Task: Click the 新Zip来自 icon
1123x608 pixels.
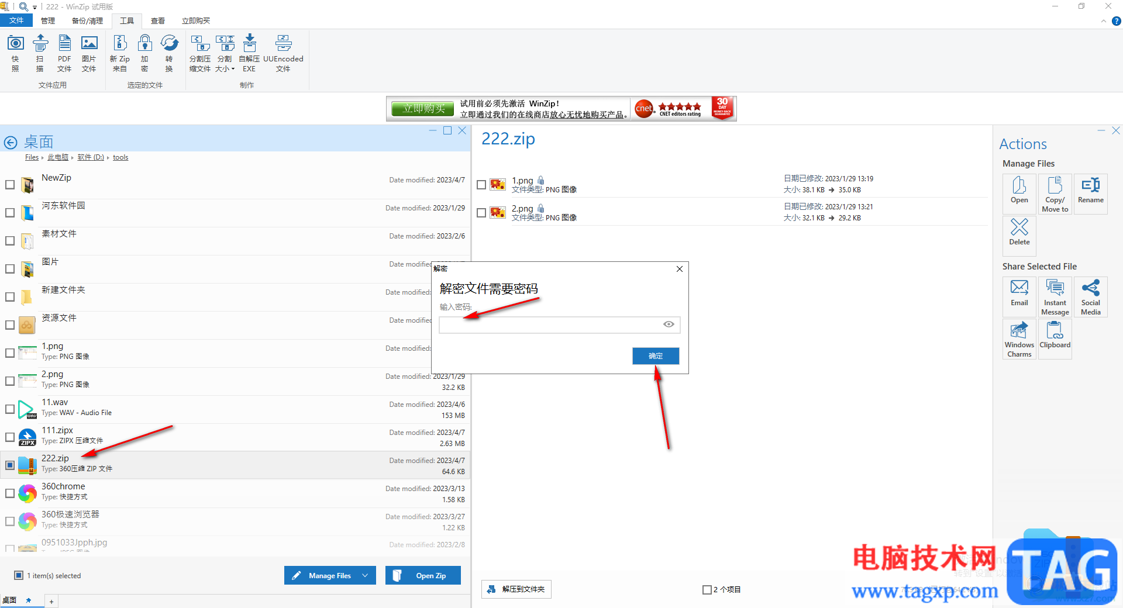Action: pos(120,53)
